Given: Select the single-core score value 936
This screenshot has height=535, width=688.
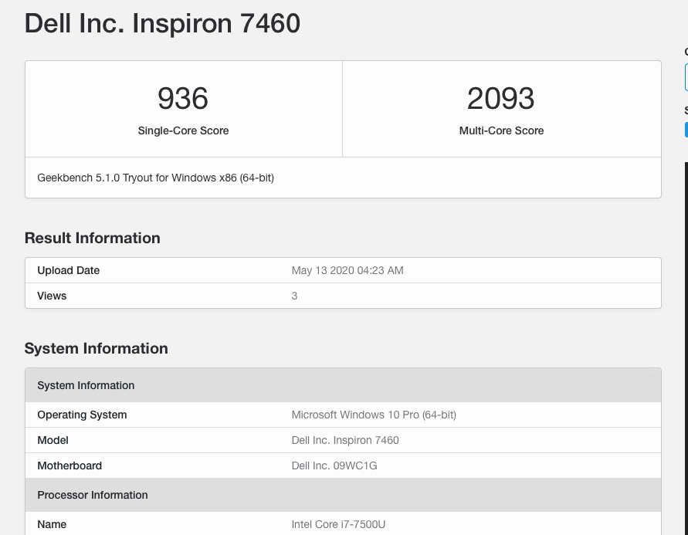Looking at the screenshot, I should (x=182, y=98).
